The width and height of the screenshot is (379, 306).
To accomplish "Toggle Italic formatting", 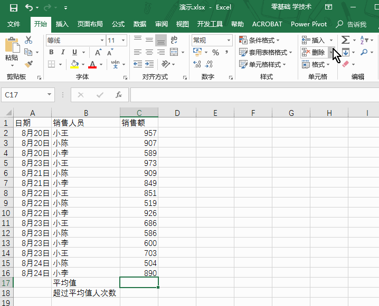I will pos(63,52).
